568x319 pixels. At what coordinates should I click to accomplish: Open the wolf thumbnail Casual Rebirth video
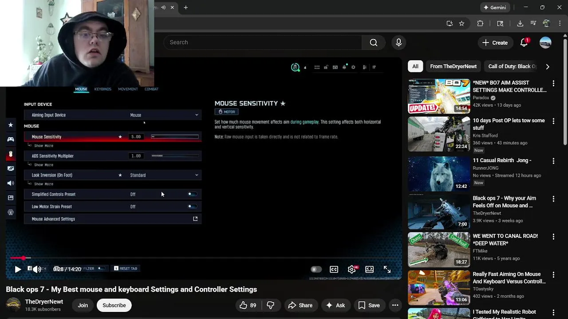pyautogui.click(x=439, y=173)
